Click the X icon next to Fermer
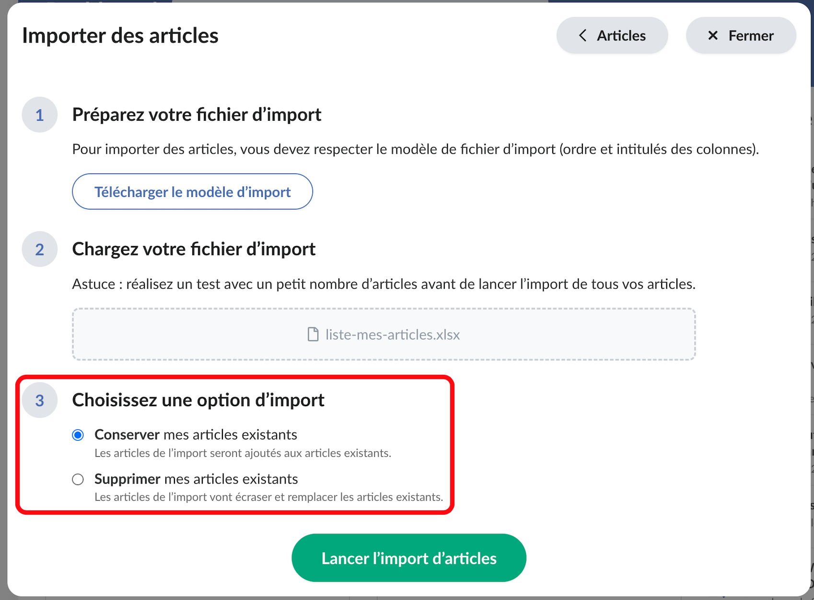 click(713, 35)
